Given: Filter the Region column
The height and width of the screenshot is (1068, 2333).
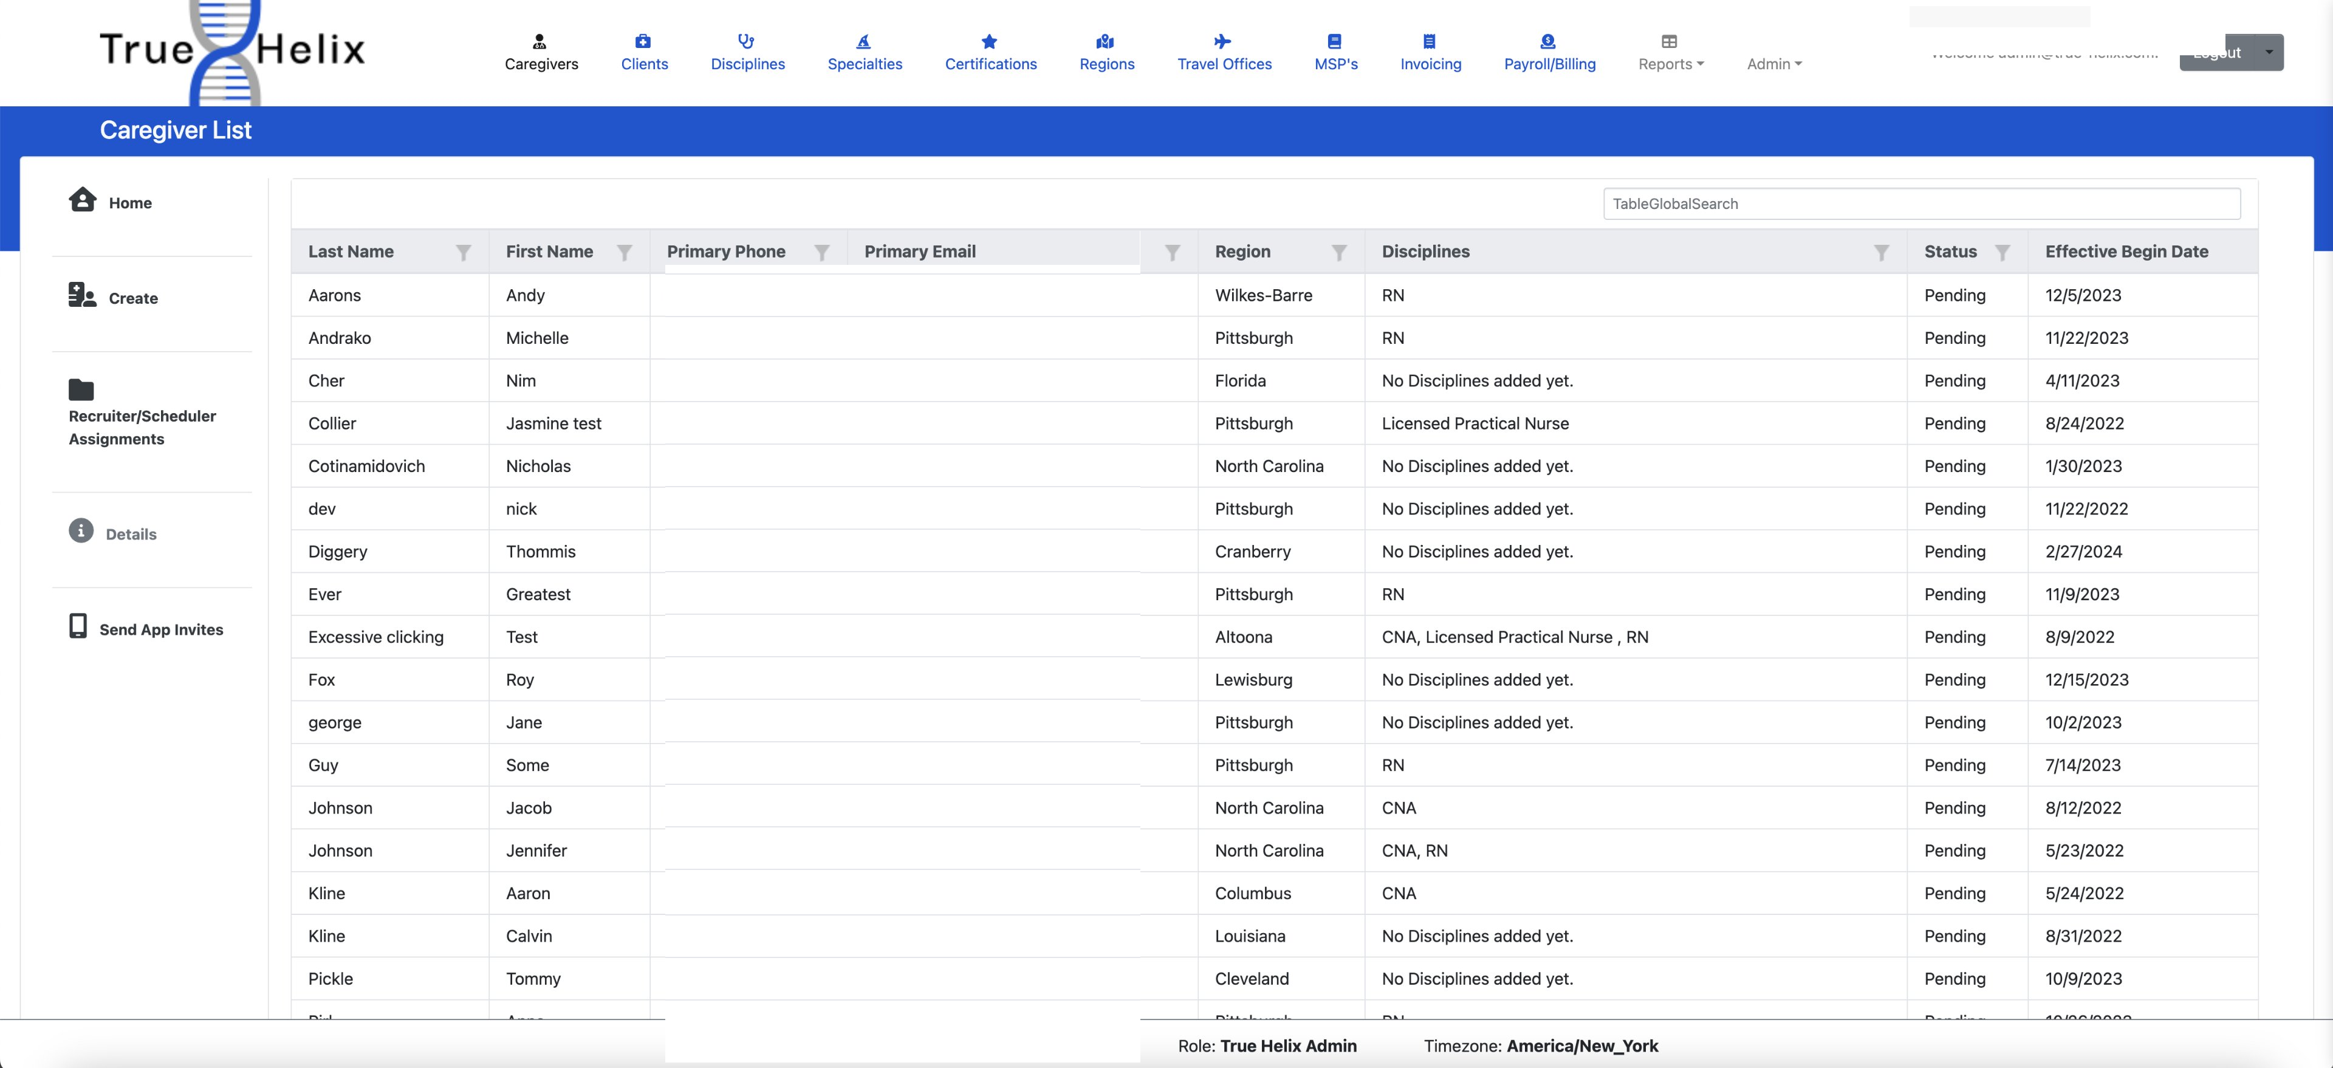Looking at the screenshot, I should pyautogui.click(x=1340, y=253).
